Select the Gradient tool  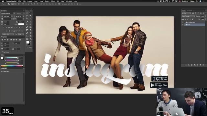coord(30,27)
